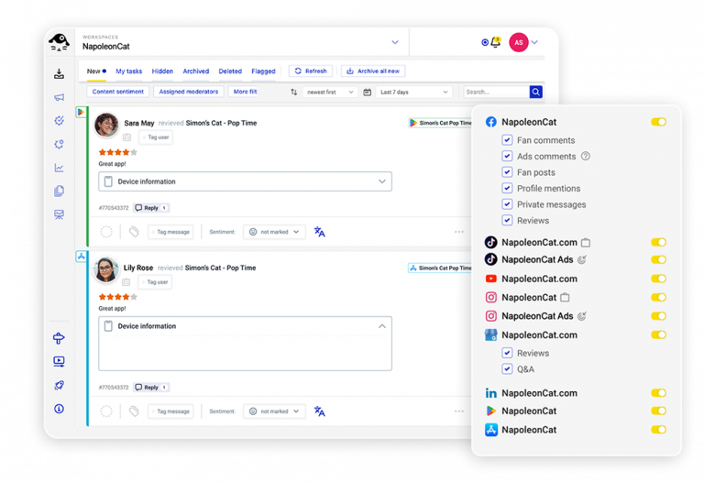Click the Google Play icon next to NapoleonCat
The image size is (704, 482).
[x=491, y=411]
